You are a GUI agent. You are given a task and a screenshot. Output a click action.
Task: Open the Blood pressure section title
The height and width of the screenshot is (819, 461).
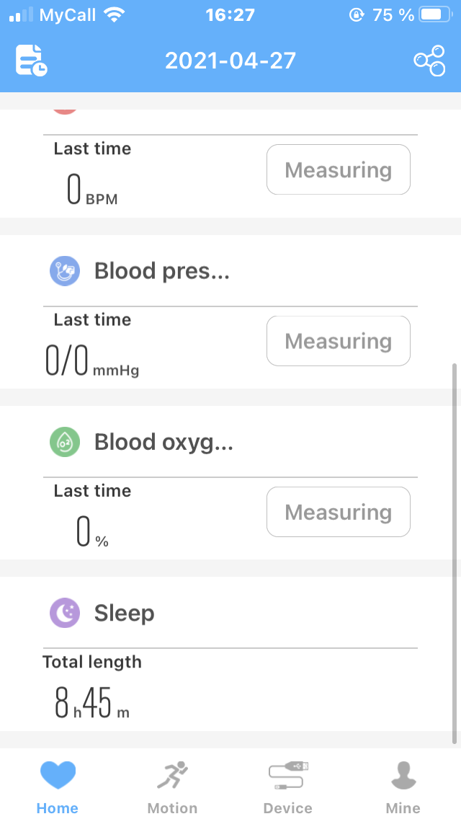(x=162, y=271)
